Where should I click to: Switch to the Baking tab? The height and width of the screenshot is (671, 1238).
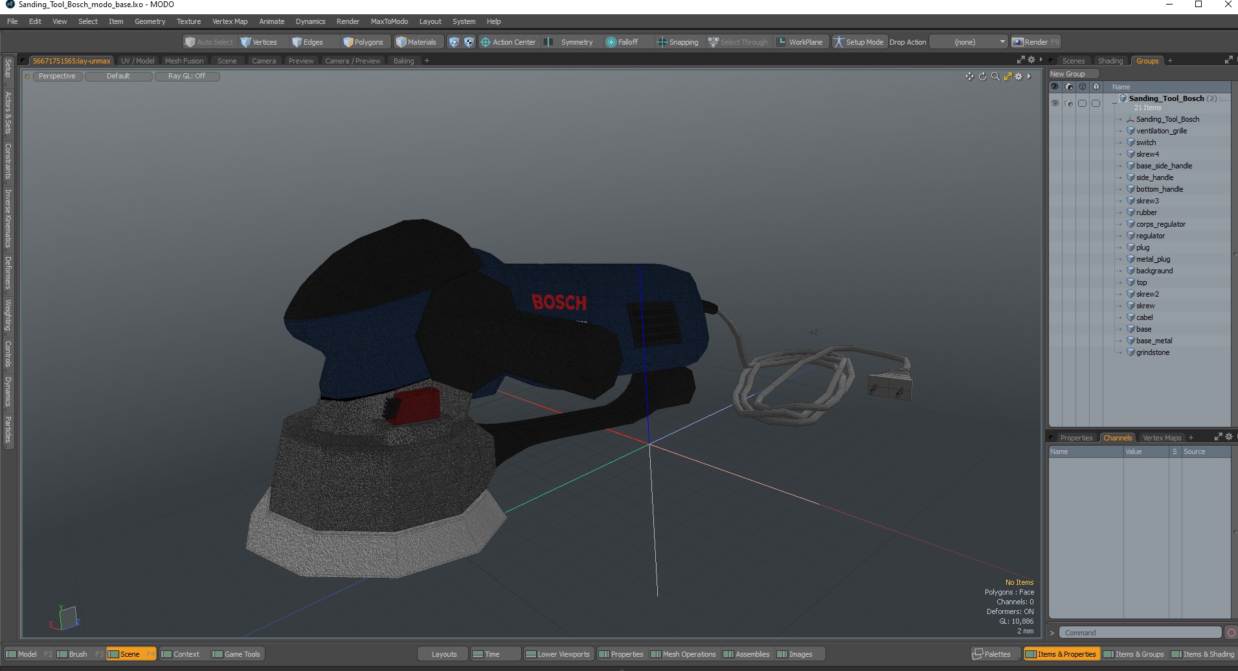[403, 61]
